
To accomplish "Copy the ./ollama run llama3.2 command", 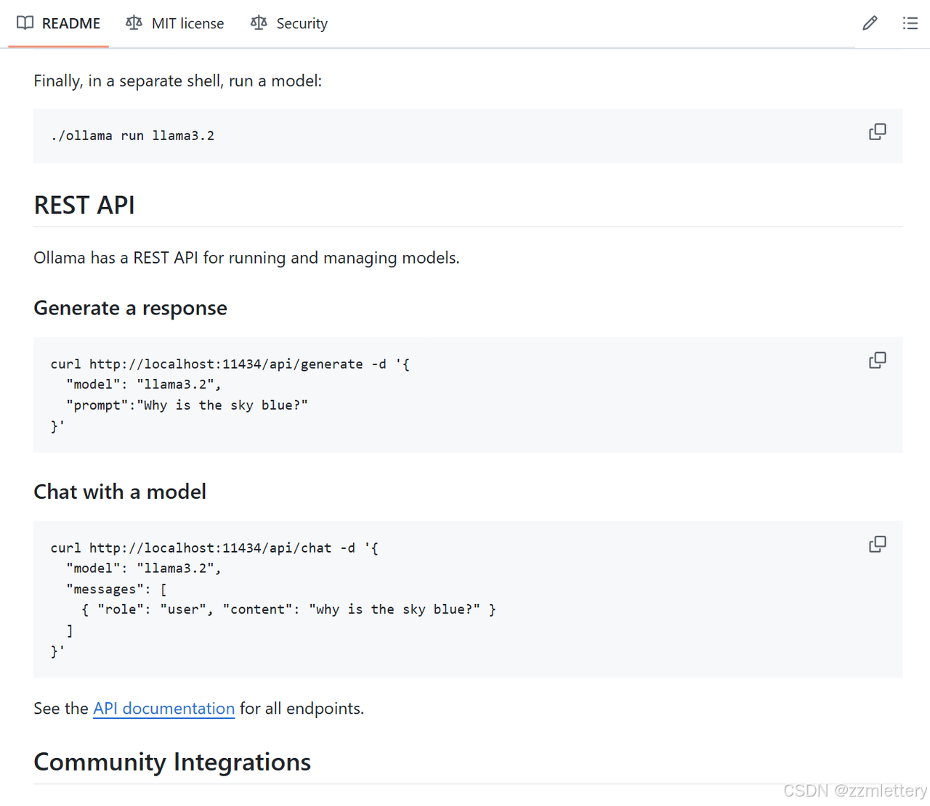I will tap(878, 132).
